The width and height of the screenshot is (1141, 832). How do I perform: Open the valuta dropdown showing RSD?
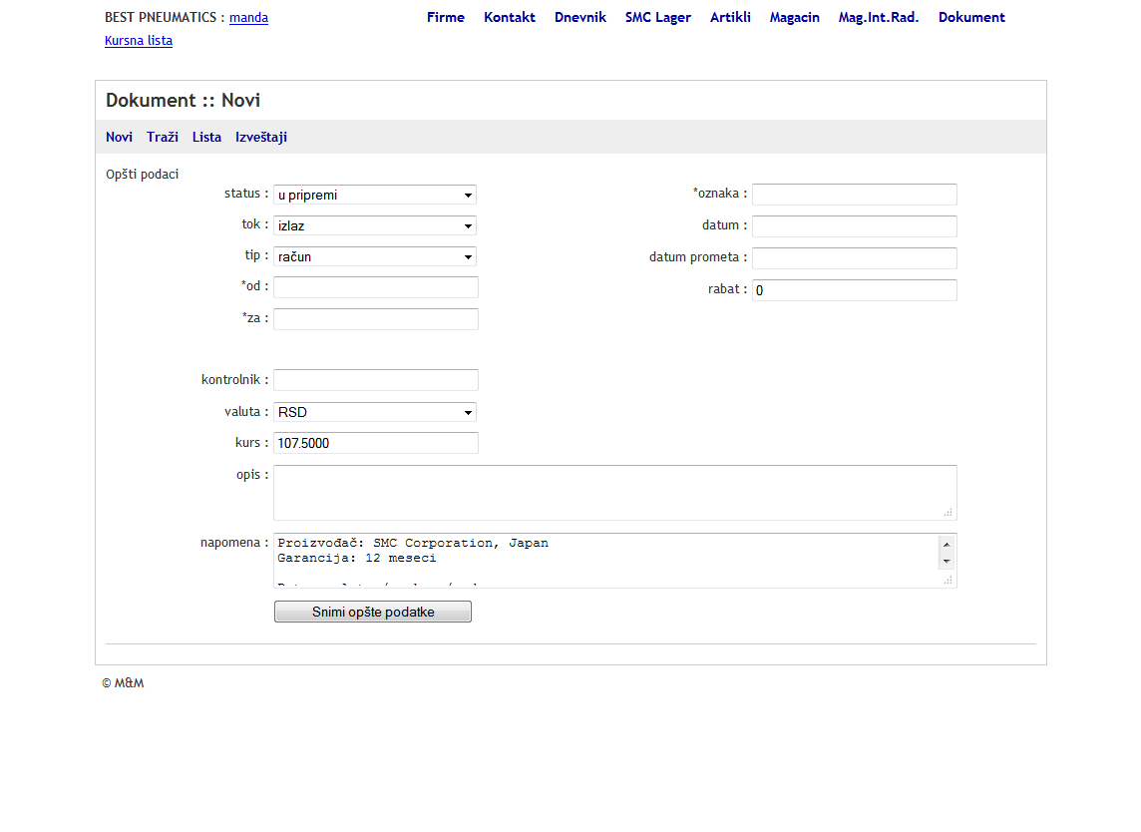(375, 412)
